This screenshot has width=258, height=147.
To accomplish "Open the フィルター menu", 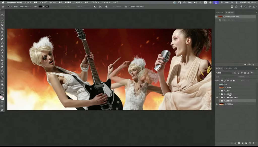I will 78,2.
